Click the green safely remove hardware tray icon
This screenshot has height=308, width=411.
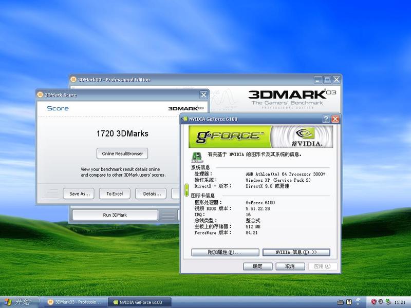[x=388, y=302]
